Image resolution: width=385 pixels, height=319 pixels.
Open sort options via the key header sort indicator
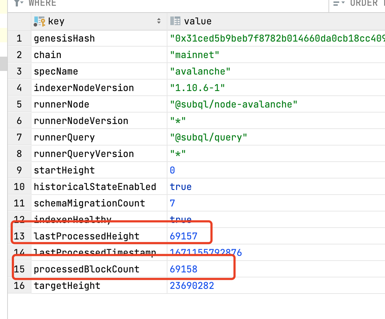159,21
